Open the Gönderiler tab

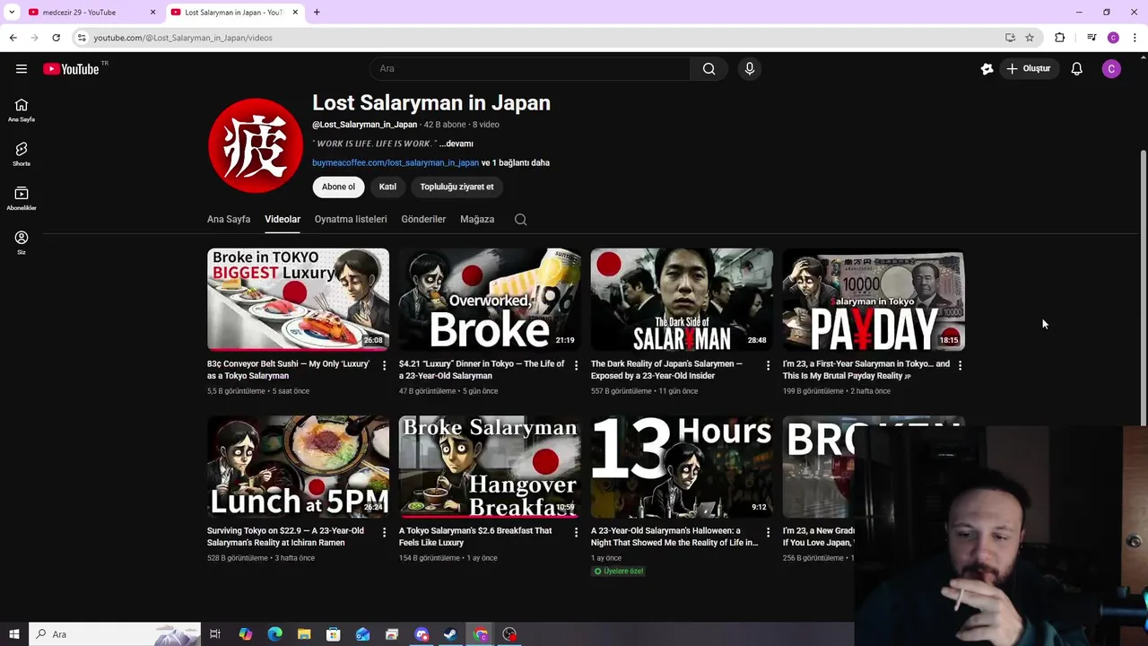tap(423, 219)
